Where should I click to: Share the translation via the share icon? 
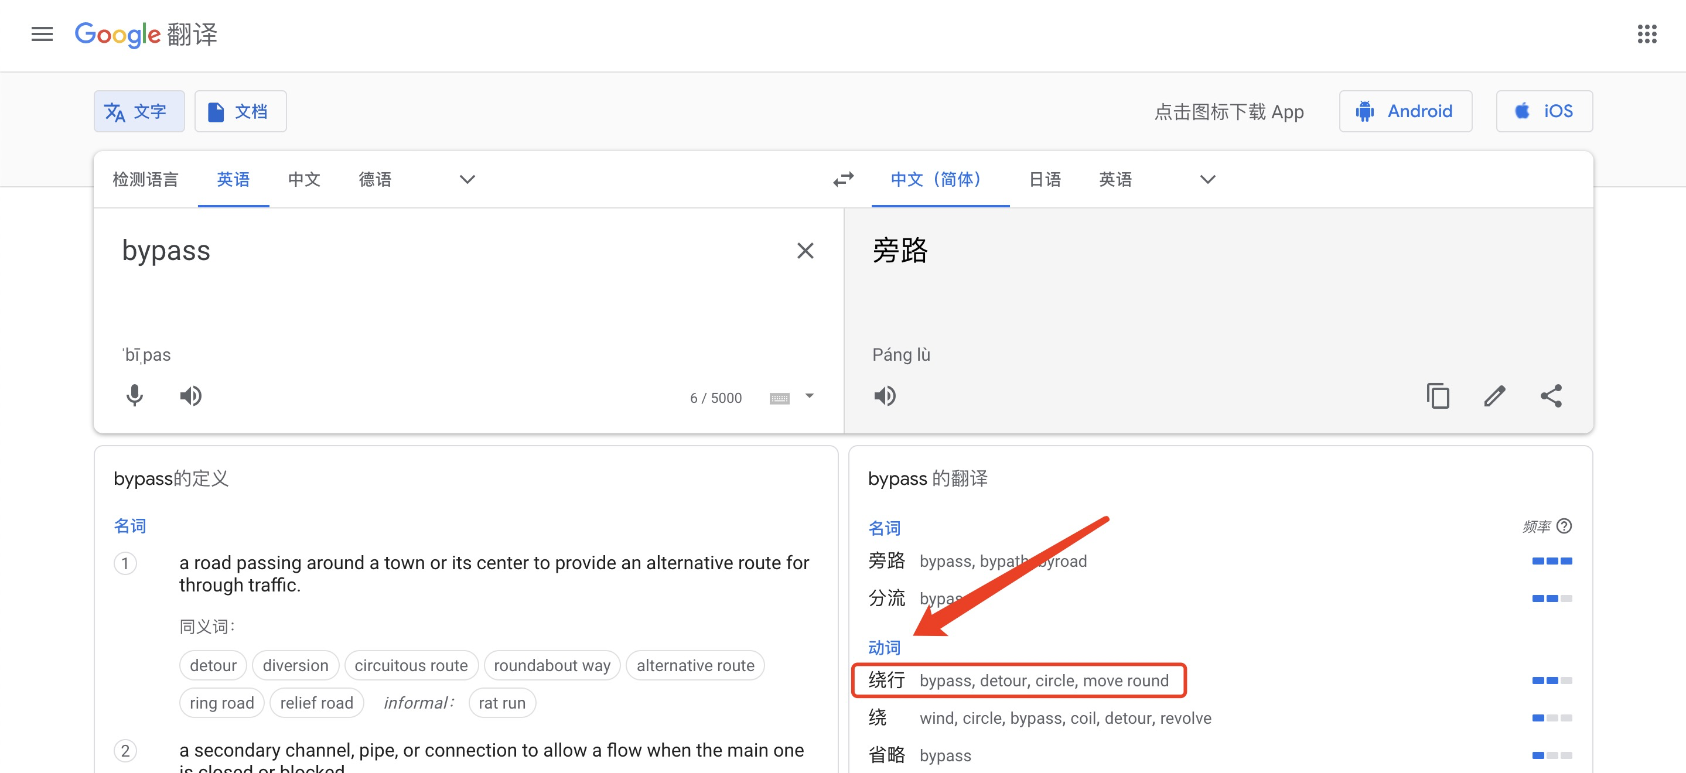pyautogui.click(x=1552, y=395)
